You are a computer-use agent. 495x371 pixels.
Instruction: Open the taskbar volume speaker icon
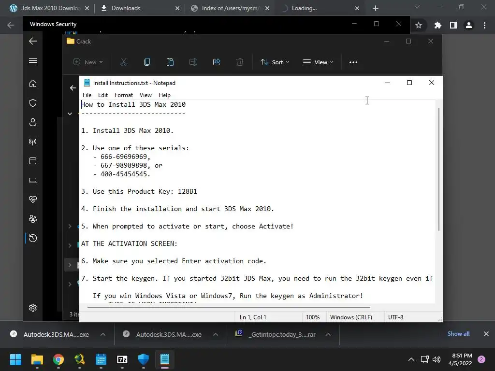click(x=437, y=359)
